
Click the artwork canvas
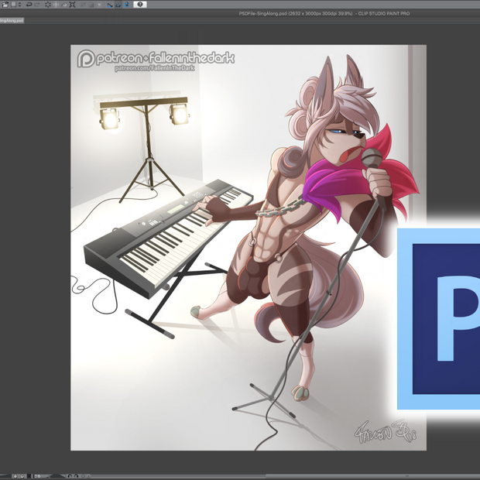[x=249, y=248]
